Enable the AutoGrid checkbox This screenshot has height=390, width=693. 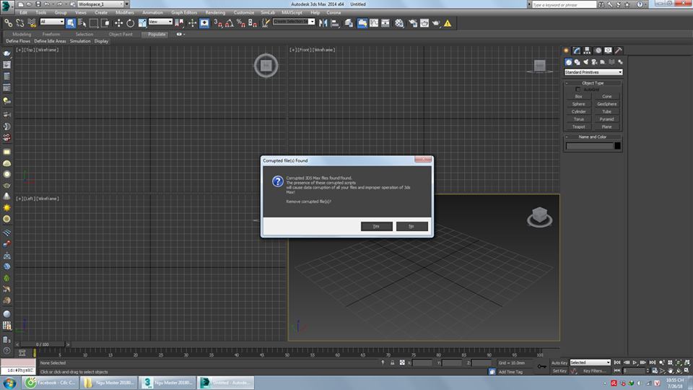[x=577, y=90]
